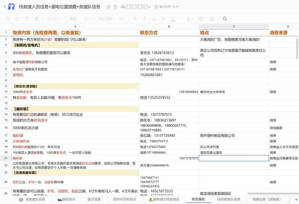Screen dimensions: 299x204
Task: Open the Insert (插入) dropdown
Action: 54,19
